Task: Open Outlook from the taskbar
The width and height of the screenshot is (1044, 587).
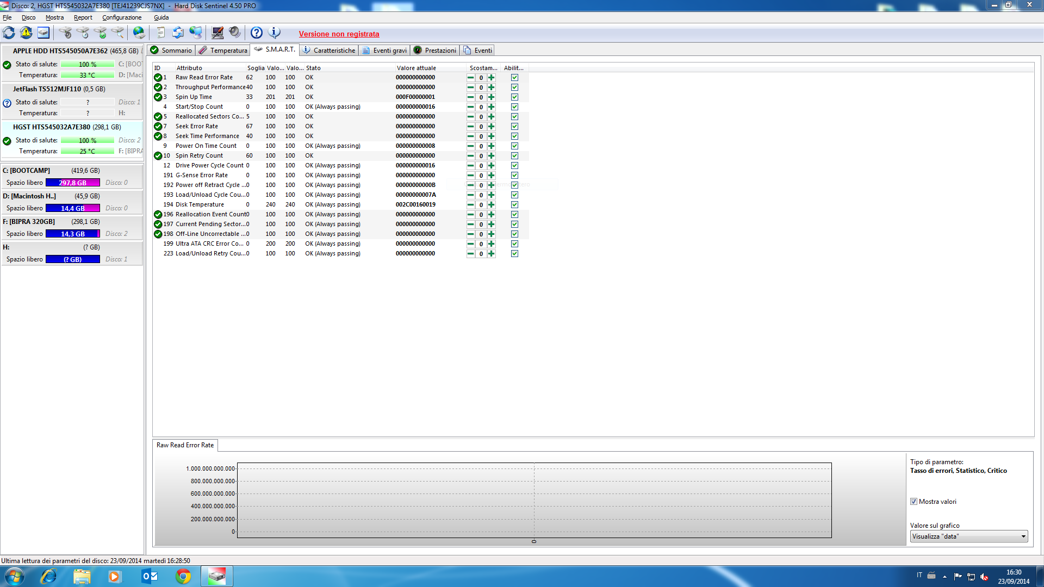Action: 150,576
